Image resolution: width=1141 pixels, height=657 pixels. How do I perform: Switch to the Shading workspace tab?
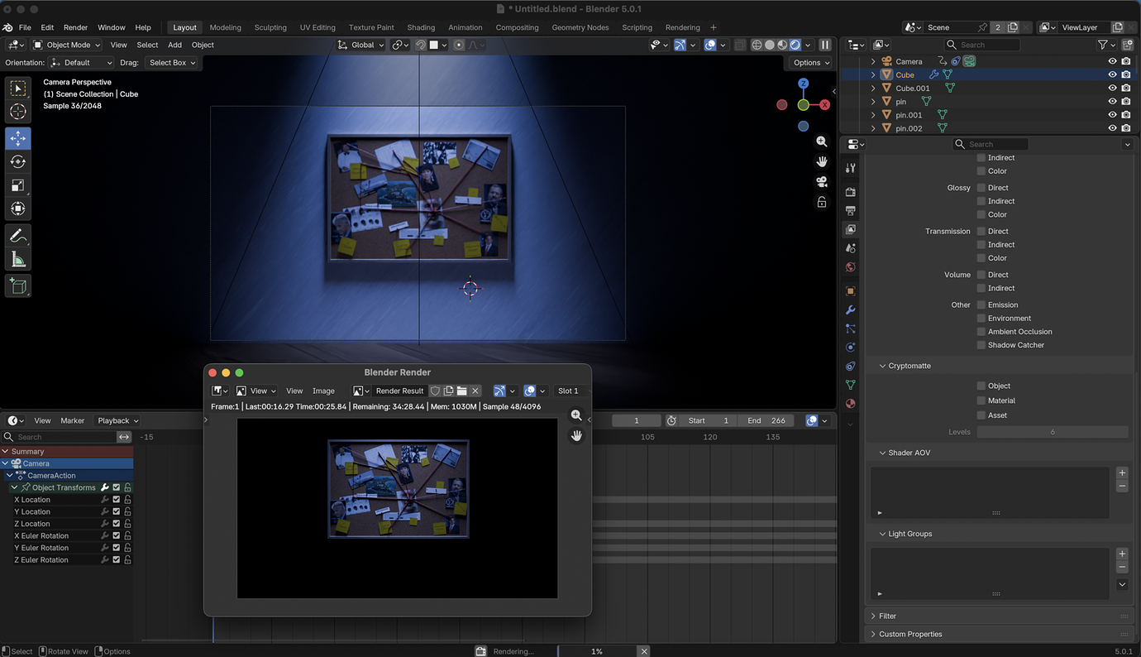point(421,27)
